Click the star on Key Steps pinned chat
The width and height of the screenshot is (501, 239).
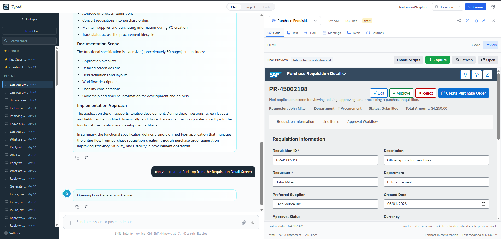[x=6, y=60]
